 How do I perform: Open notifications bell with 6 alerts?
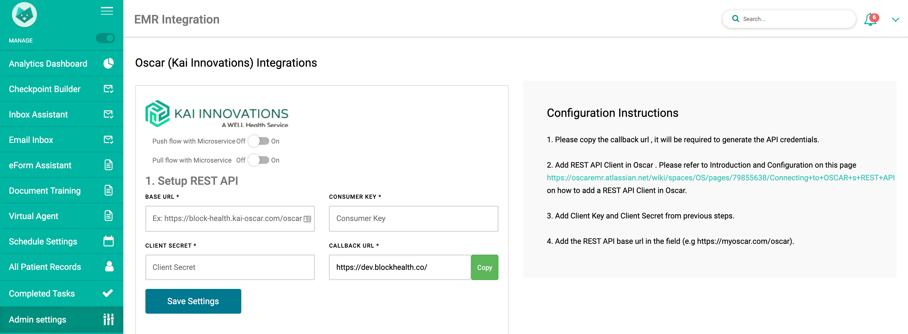coord(871,19)
